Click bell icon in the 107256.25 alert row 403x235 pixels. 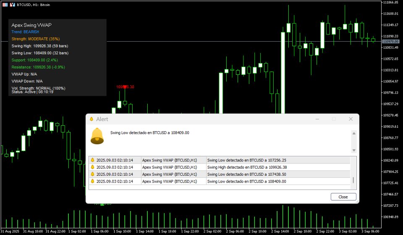[92, 160]
